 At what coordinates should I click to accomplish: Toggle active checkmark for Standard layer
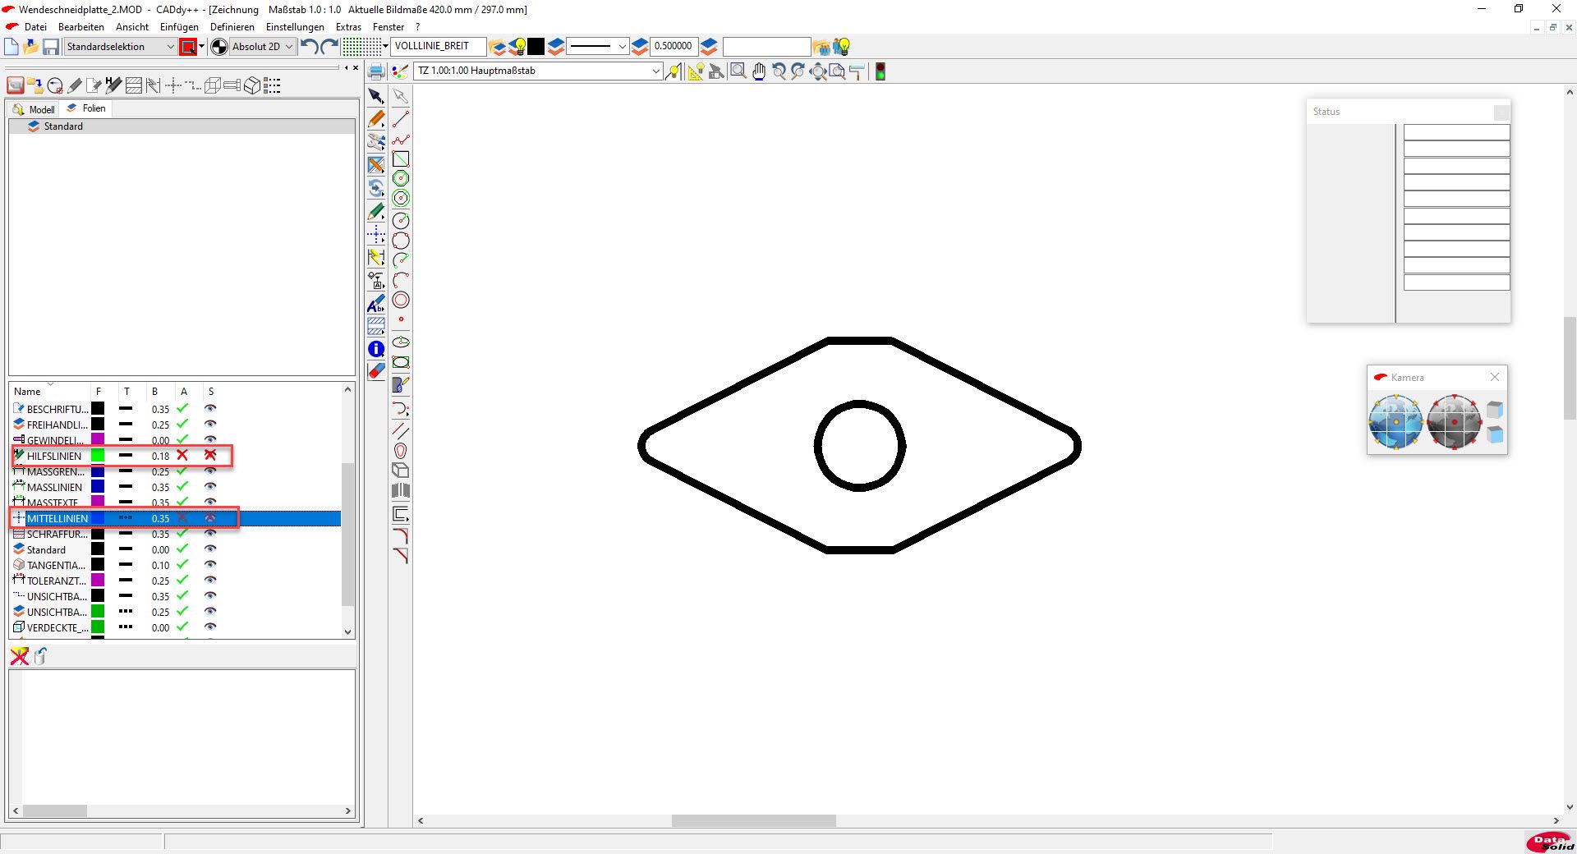click(x=182, y=549)
